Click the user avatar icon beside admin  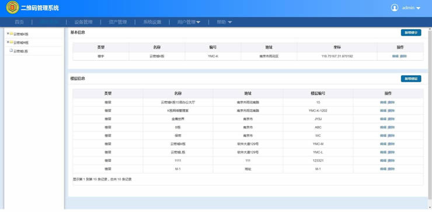click(x=395, y=8)
